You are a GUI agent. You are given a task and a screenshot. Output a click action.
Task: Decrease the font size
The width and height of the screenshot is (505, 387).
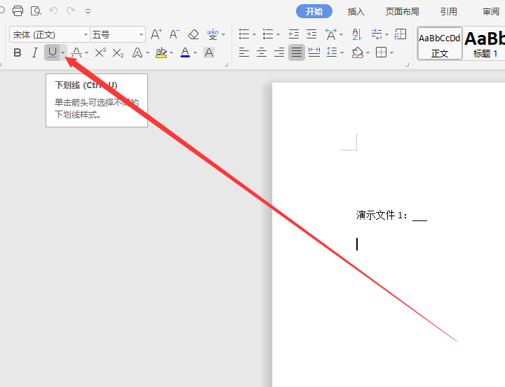click(174, 34)
